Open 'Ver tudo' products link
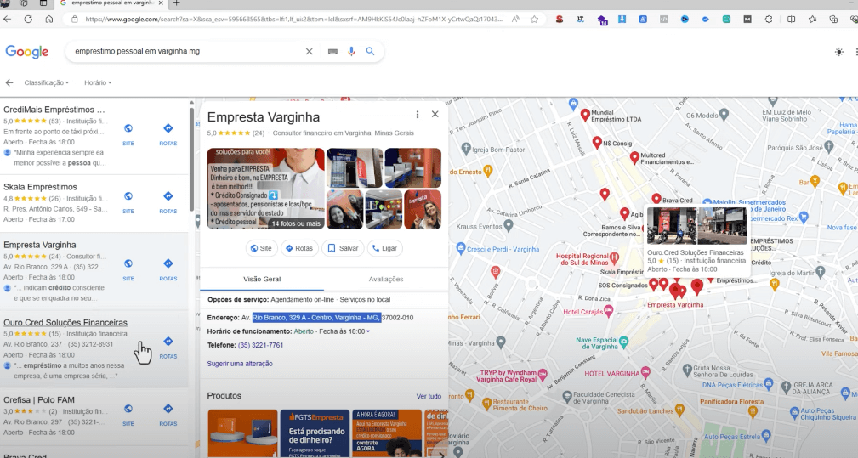Viewport: 858px width, 458px height. (429, 396)
